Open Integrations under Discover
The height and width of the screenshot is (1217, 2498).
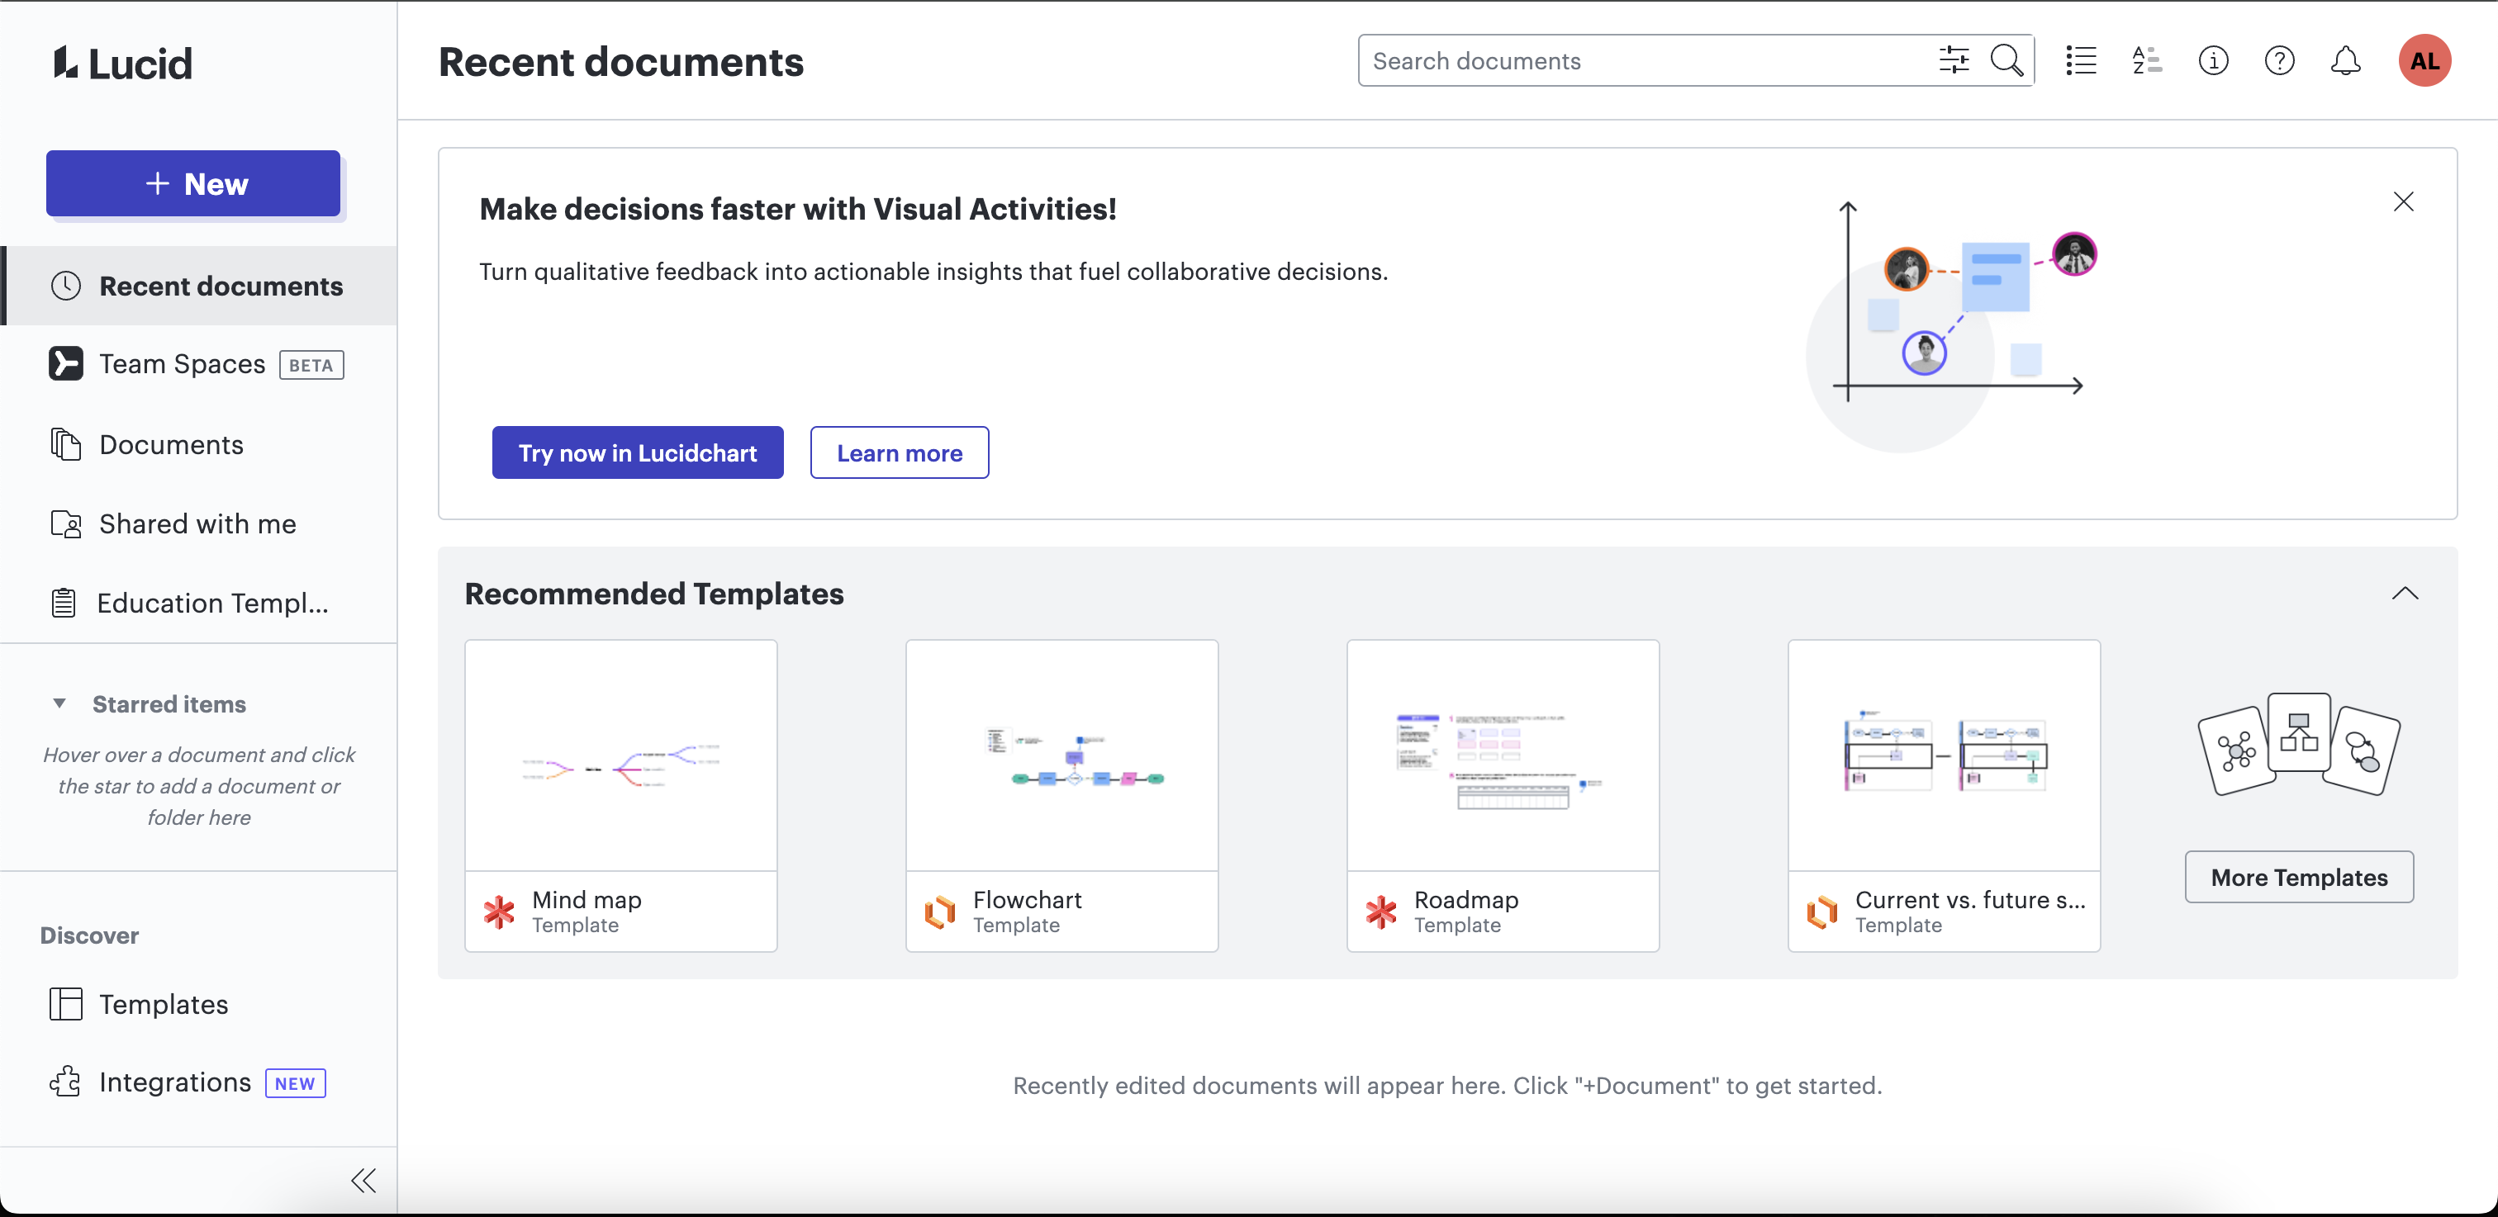pyautogui.click(x=199, y=1082)
